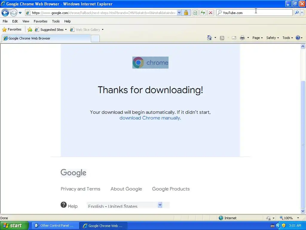Toggle the Compatibility View icon

(195, 13)
